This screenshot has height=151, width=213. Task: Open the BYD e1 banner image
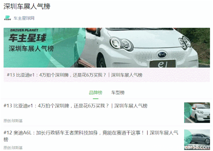coord(107,48)
